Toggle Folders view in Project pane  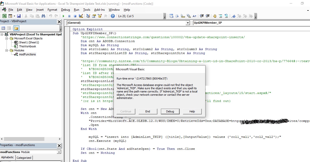click(16, 28)
